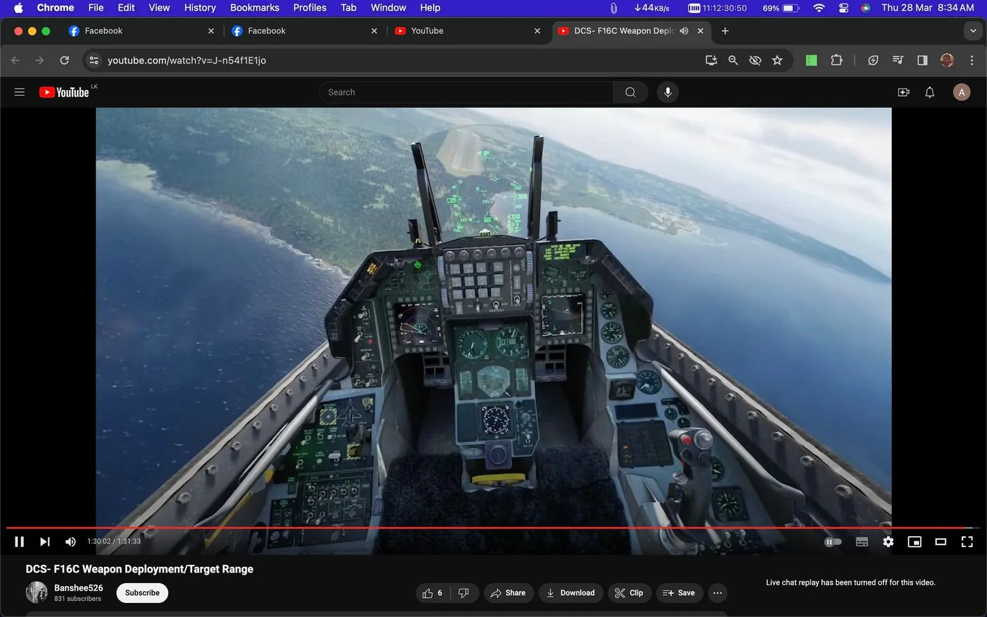
Task: Switch to theater mode
Action: [941, 542]
